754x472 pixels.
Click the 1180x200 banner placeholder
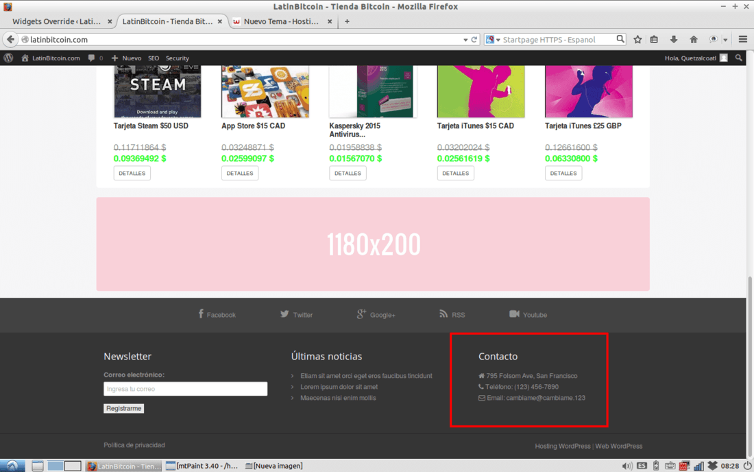(373, 244)
